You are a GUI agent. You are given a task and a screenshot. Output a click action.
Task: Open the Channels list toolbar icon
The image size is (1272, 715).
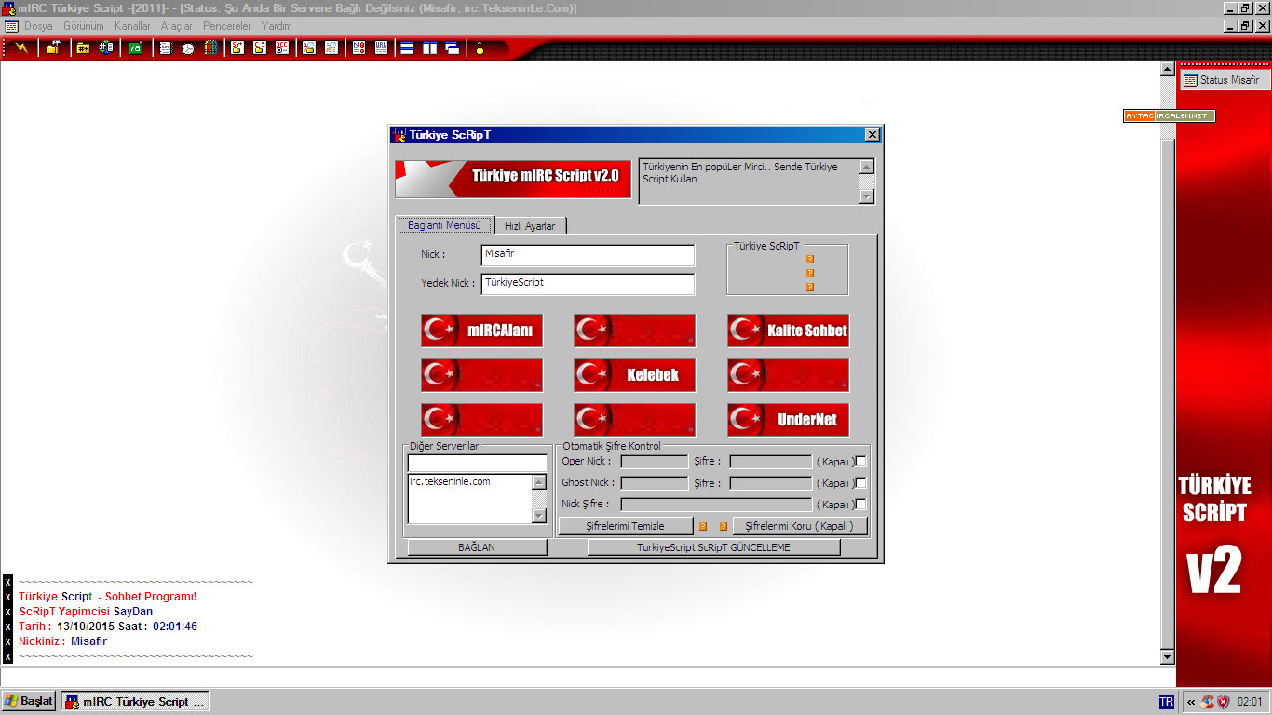[166, 47]
